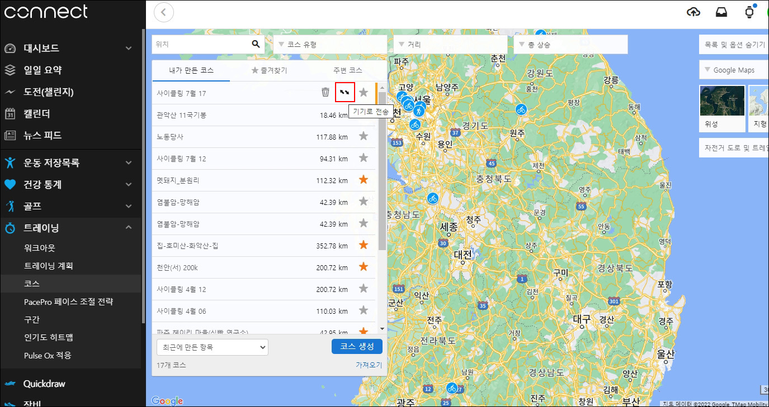Switch to the 내가 만든 코스 tab

tap(191, 70)
